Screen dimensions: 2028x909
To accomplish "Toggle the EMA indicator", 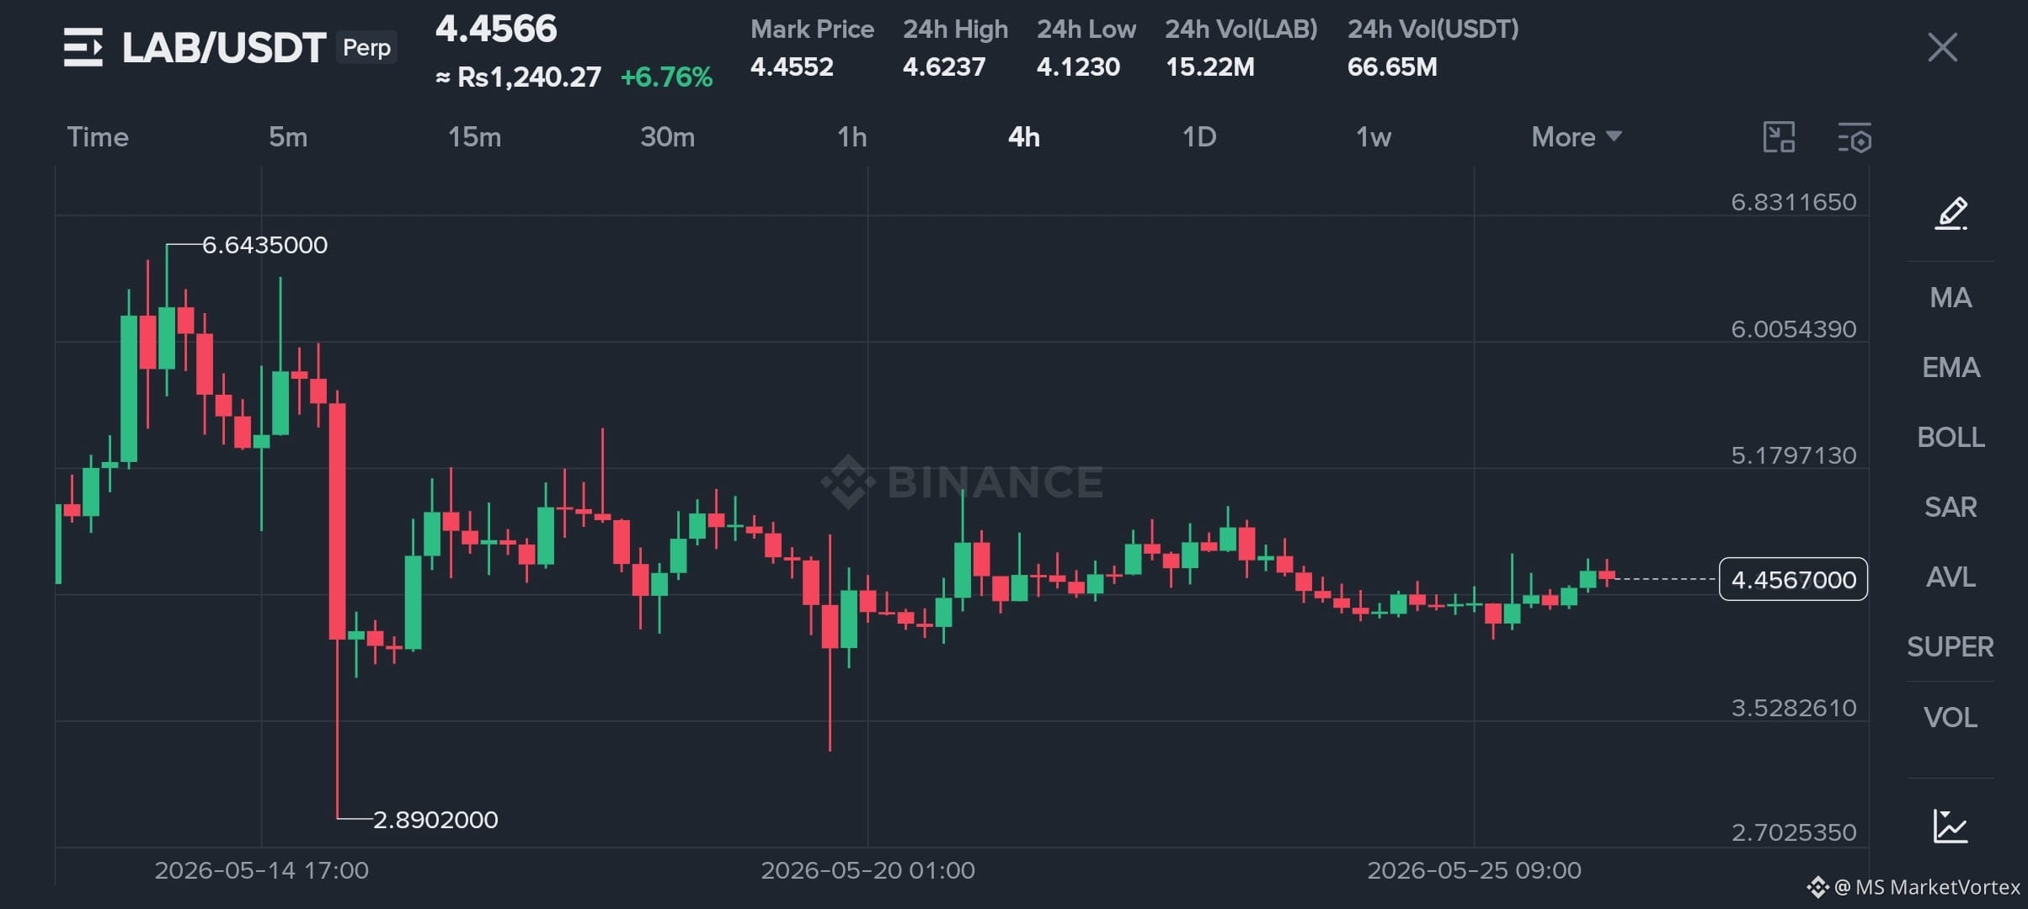I will pos(1951,367).
